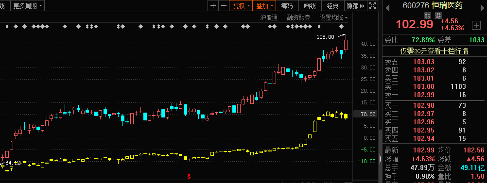Activate the 画线 drawing tools
The width and height of the screenshot is (487, 183).
tap(310, 6)
